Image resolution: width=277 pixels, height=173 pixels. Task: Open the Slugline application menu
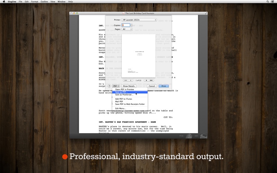(x=12, y=2)
